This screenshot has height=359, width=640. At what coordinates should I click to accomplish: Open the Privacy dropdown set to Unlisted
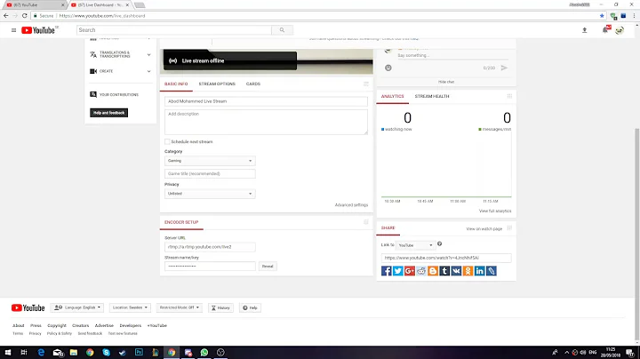[210, 194]
